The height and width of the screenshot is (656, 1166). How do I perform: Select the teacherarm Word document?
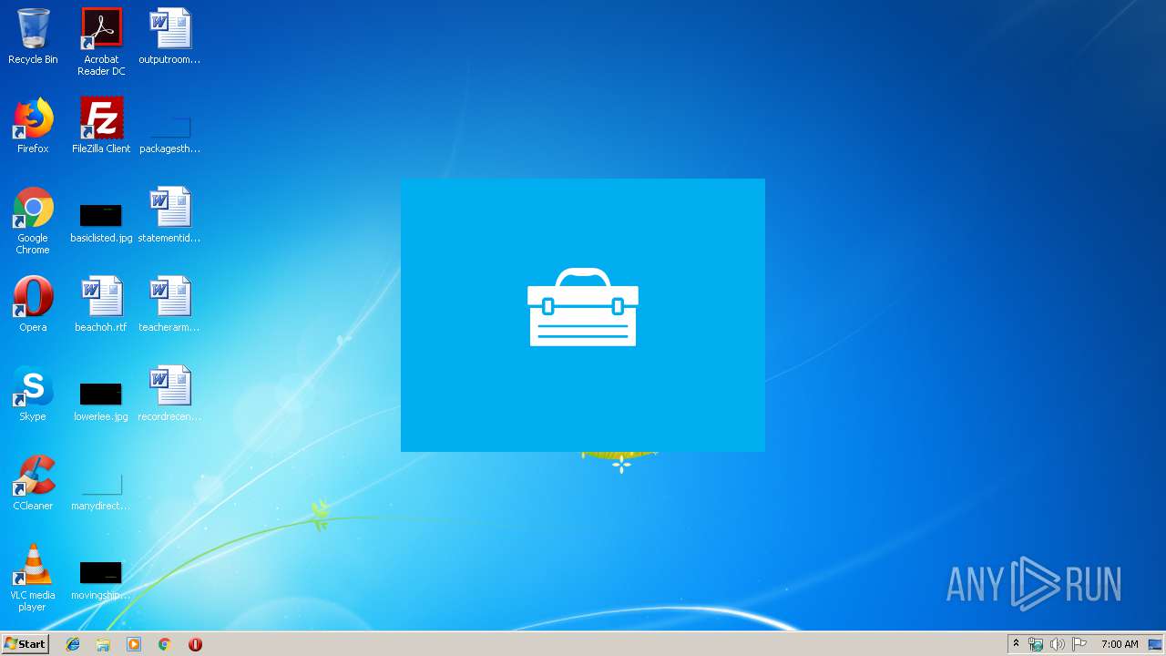coord(169,304)
